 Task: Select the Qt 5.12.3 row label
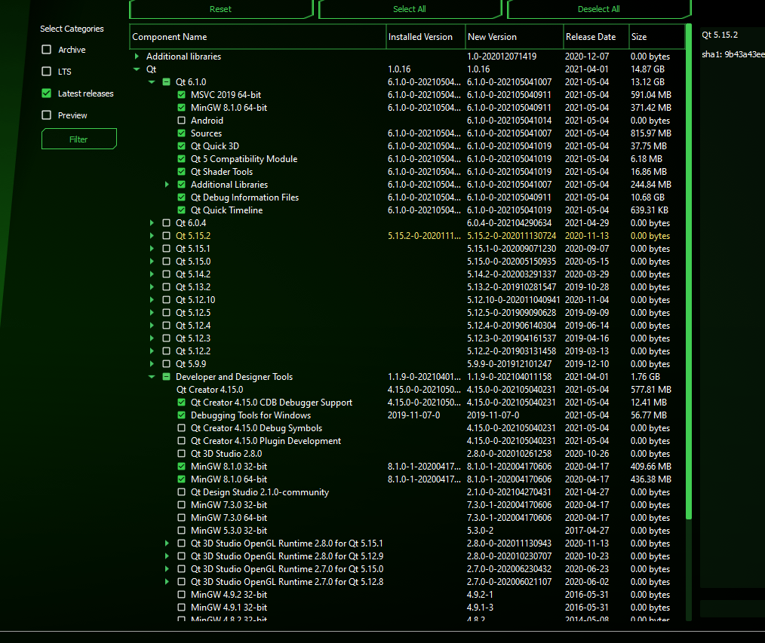193,338
